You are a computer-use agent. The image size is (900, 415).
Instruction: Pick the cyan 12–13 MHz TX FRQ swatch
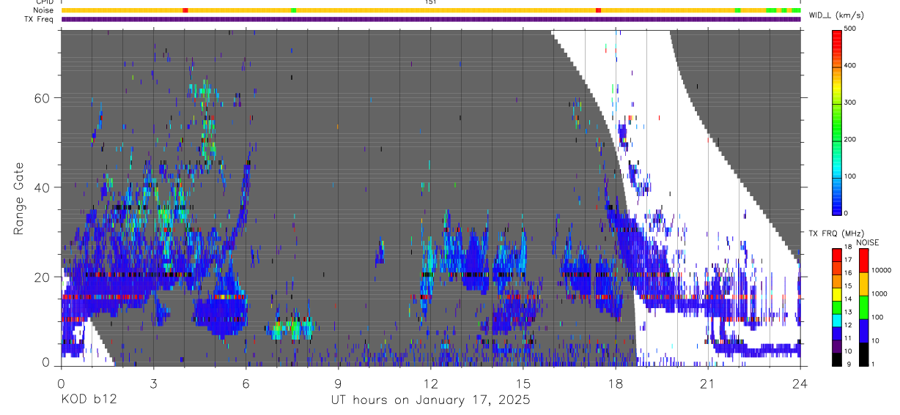(x=836, y=319)
